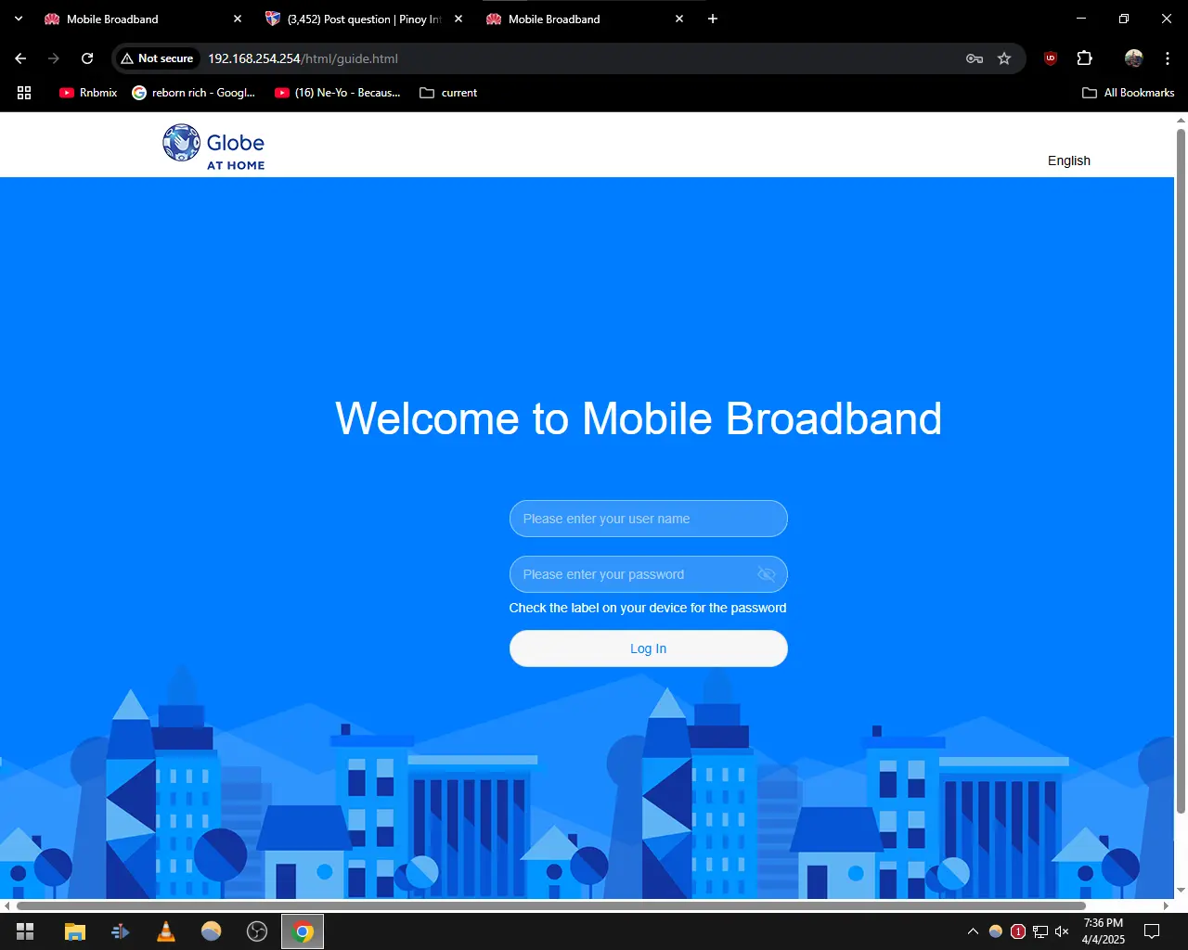Toggle password visibility eye icon
1188x950 pixels.
[x=766, y=574]
